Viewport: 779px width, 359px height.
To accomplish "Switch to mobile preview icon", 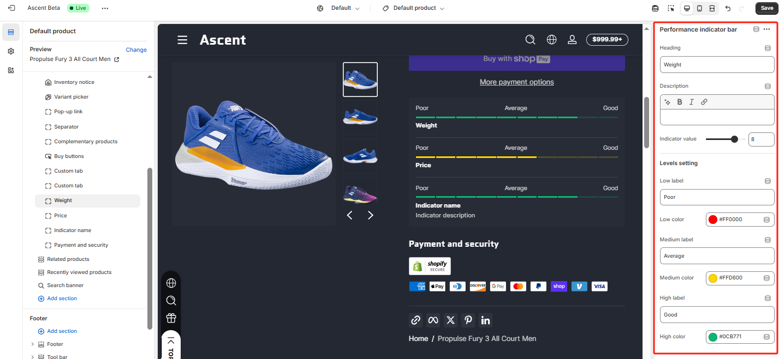I will click(x=699, y=8).
